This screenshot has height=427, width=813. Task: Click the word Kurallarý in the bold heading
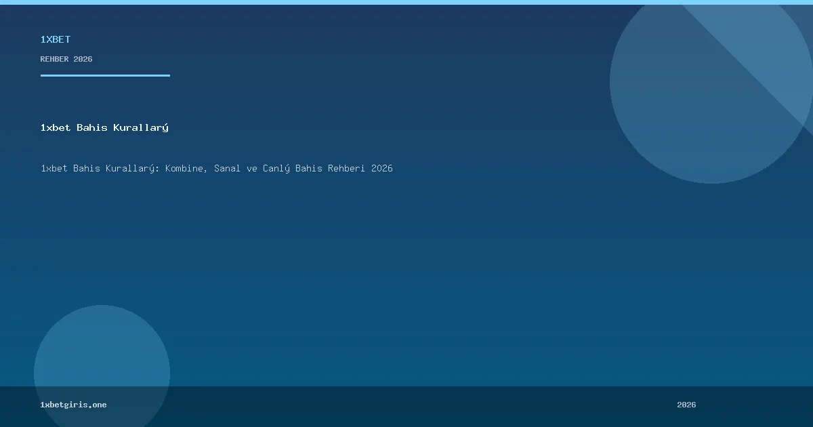[x=141, y=127]
